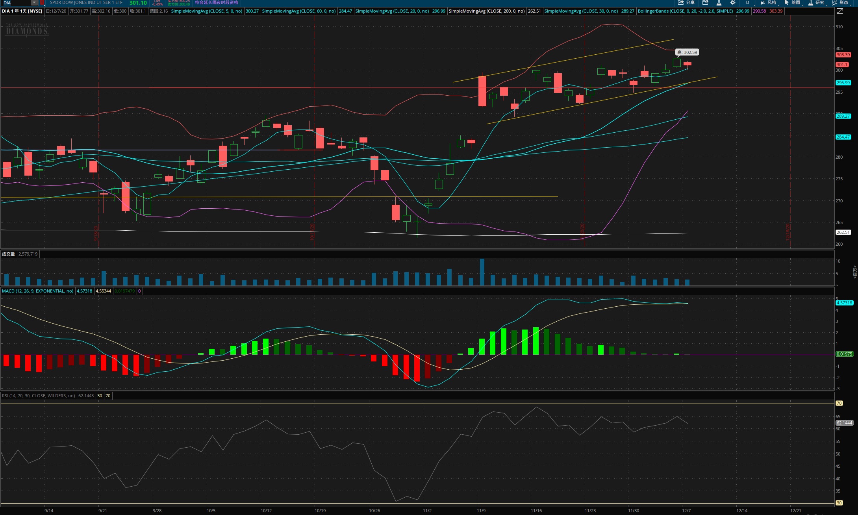Select SimpleMovingAvg (CLOSE, 30, 0, no) label
The width and height of the screenshot is (858, 515).
[x=581, y=11]
